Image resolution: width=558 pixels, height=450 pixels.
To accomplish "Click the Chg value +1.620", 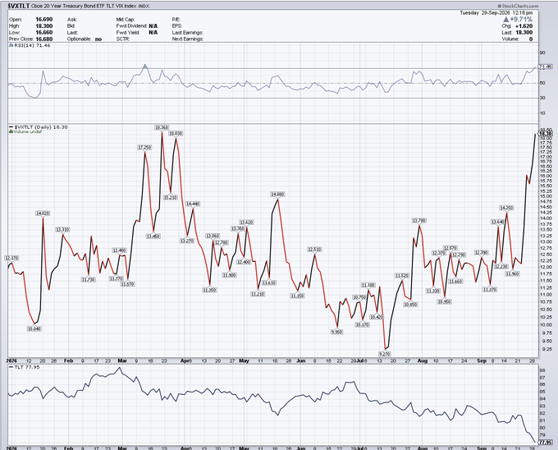I will tap(524, 26).
